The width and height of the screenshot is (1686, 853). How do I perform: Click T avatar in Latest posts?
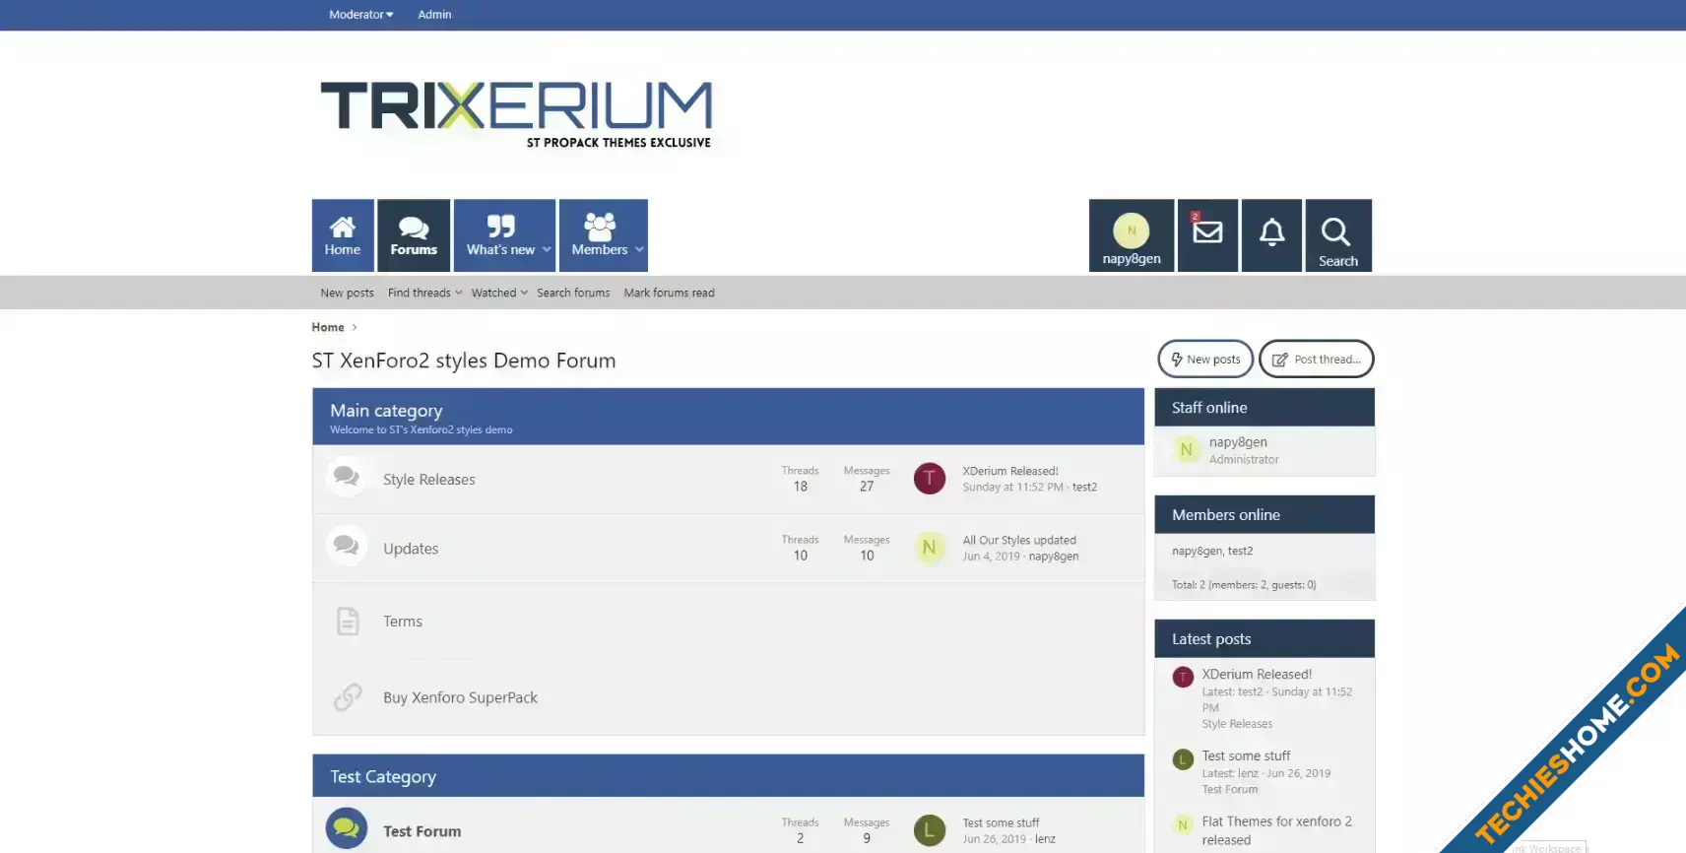point(1184,677)
